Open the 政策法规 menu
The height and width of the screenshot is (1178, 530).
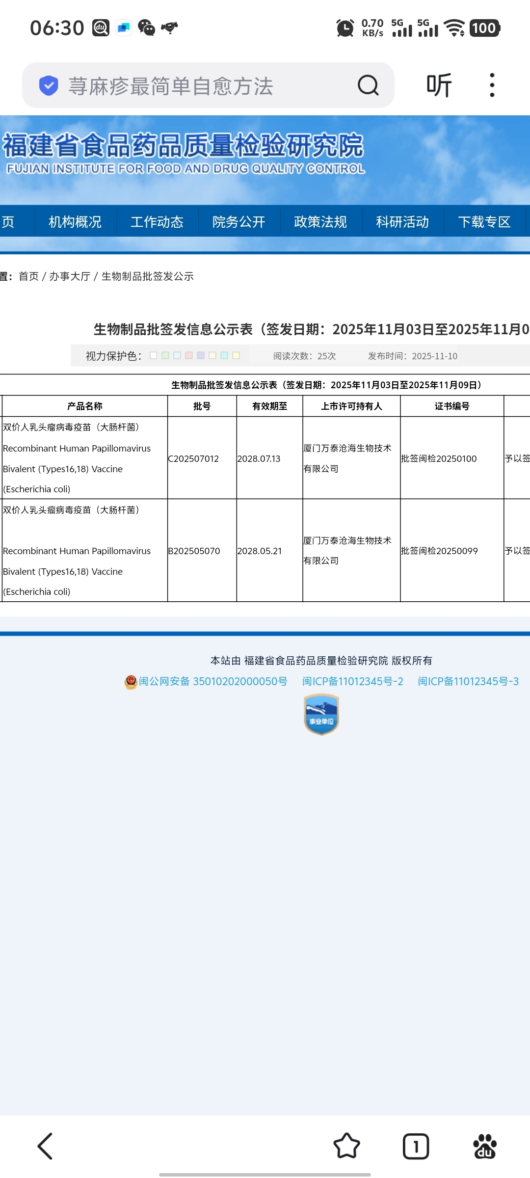click(x=320, y=222)
